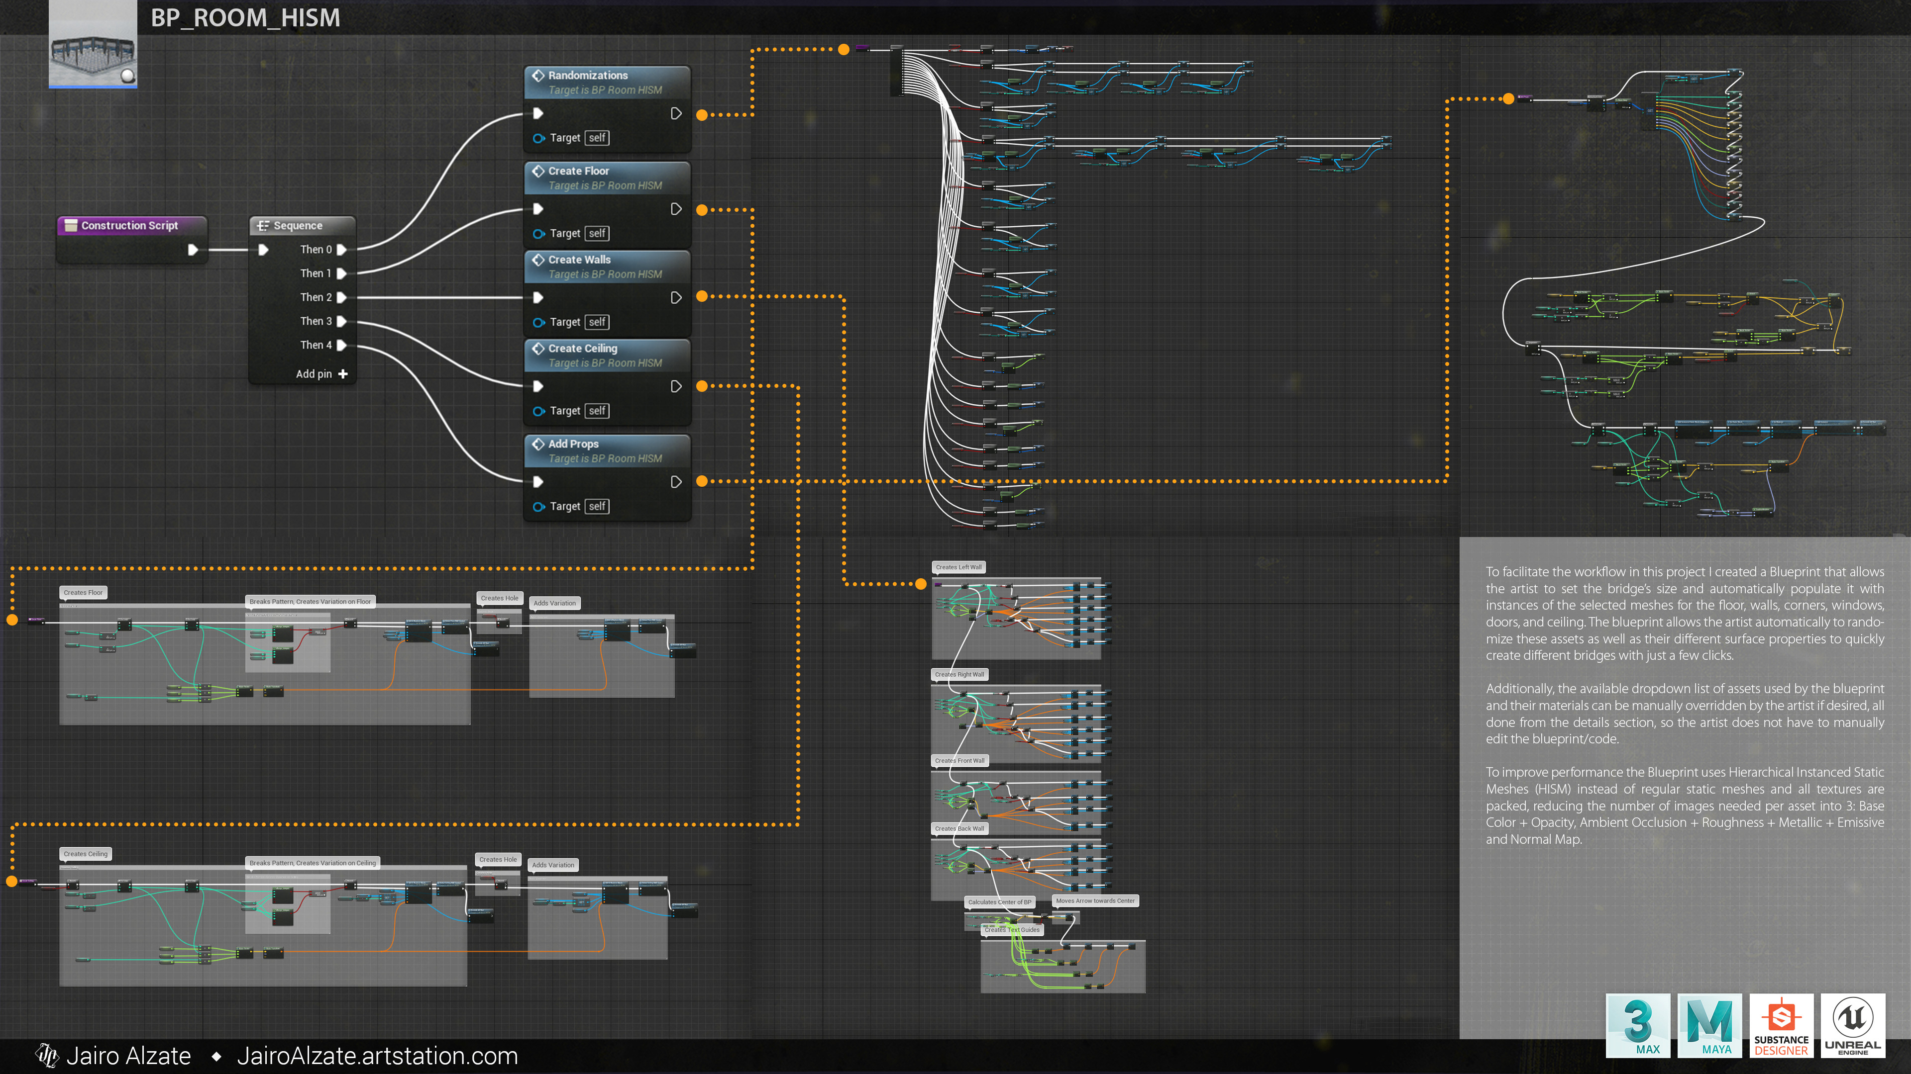Click the Jairo Alzate monogram logo
1911x1074 pixels.
47,1056
